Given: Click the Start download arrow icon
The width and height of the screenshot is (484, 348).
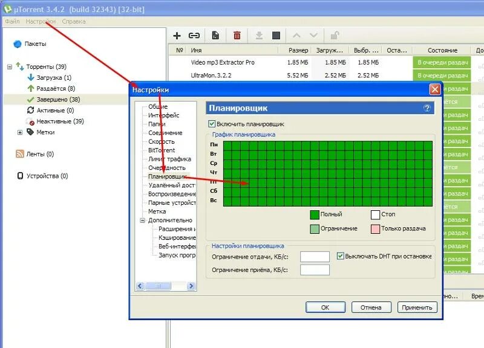Looking at the screenshot, I should pyautogui.click(x=259, y=36).
